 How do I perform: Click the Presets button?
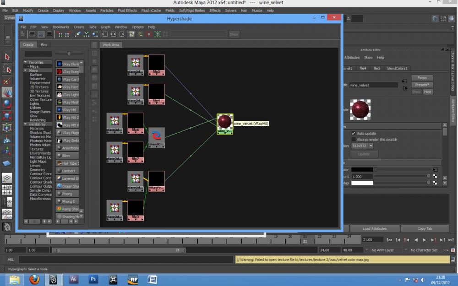[x=422, y=85]
